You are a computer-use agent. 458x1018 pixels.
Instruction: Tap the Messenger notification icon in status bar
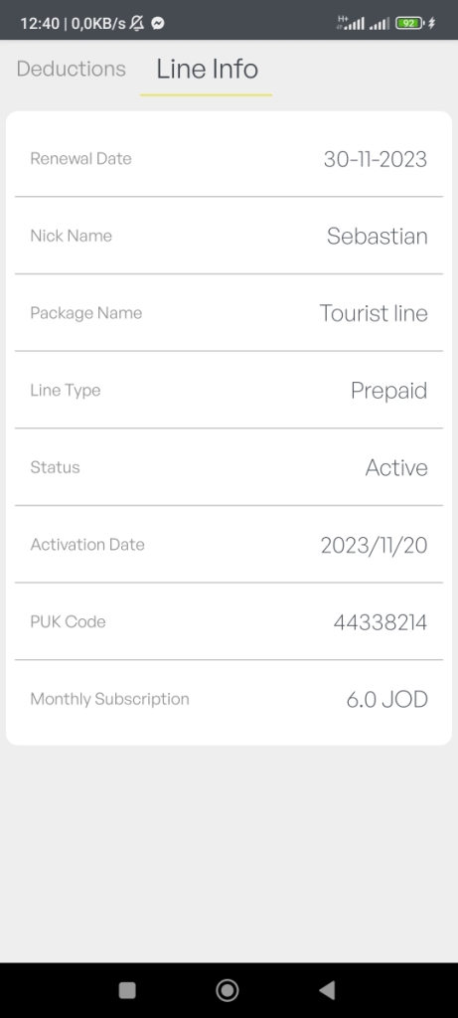click(x=158, y=24)
